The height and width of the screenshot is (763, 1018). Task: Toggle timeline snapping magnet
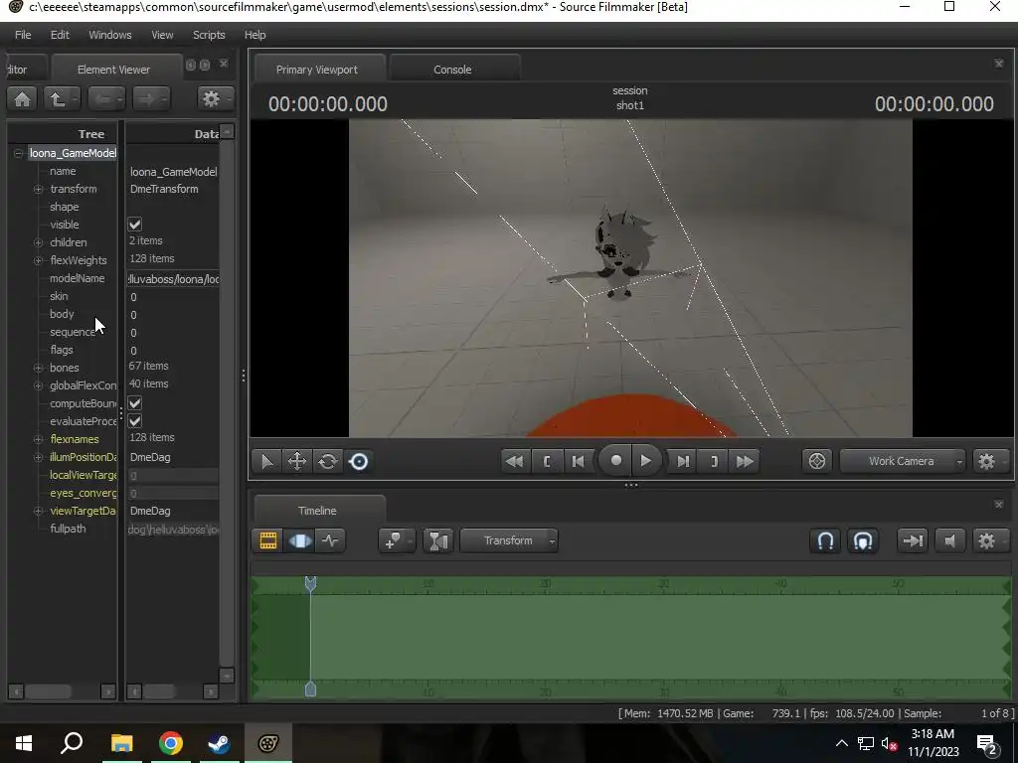tap(825, 540)
